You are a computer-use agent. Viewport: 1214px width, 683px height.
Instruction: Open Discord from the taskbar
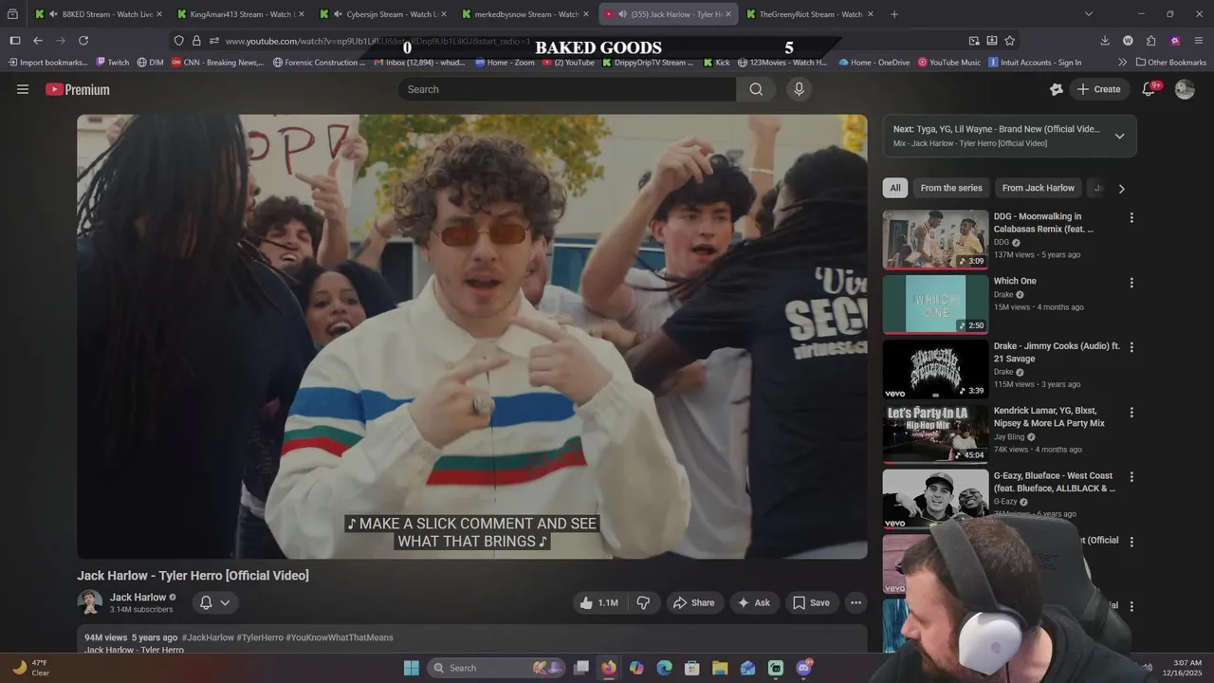click(x=804, y=668)
